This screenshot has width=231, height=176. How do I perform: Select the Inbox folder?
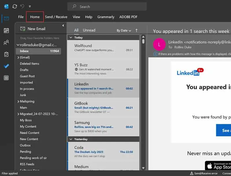tap(38, 51)
